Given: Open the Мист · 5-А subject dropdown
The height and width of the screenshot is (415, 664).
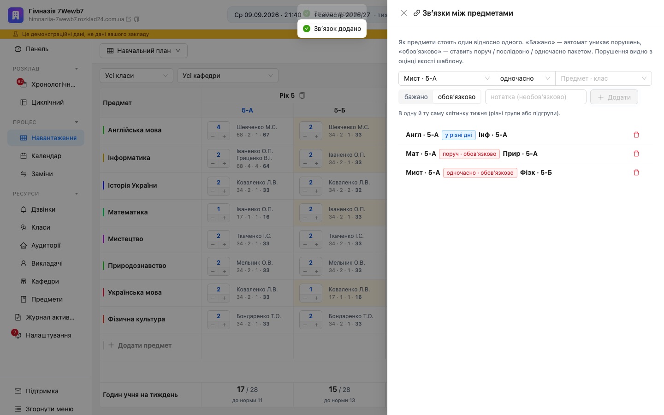Looking at the screenshot, I should (446, 78).
